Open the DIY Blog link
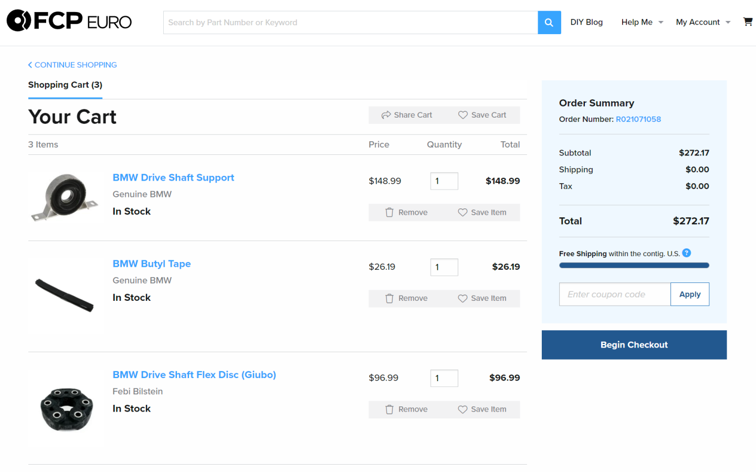The height and width of the screenshot is (472, 756). pyautogui.click(x=586, y=22)
